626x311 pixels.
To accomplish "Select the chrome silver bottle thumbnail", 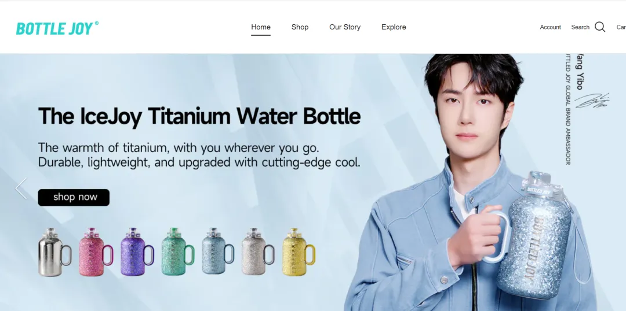I will point(54,252).
